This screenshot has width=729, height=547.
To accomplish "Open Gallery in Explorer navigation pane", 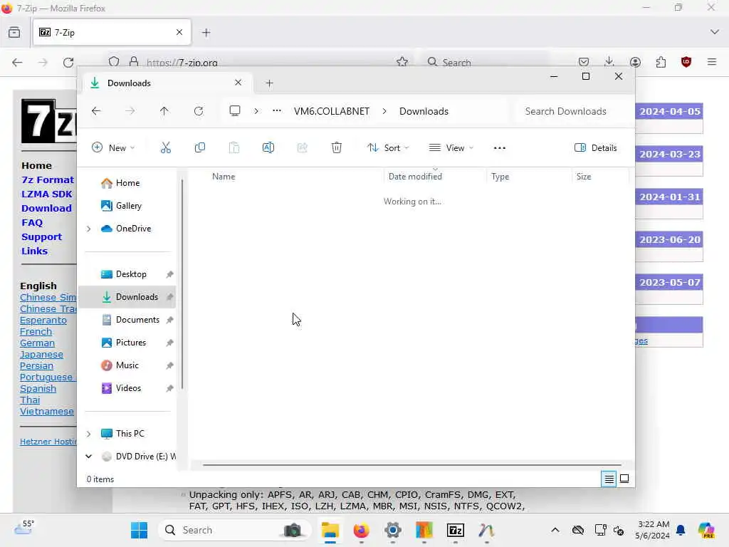I will [121, 206].
